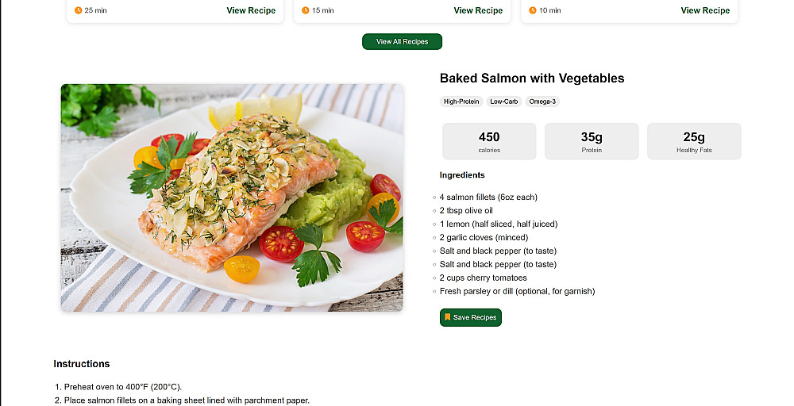Click the Instructions heading
The width and height of the screenshot is (794, 406).
(x=82, y=364)
